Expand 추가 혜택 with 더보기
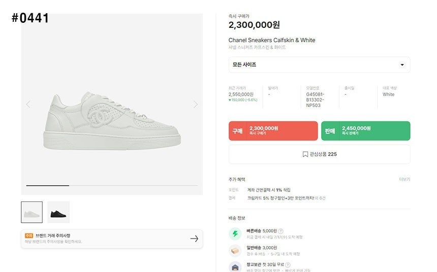This screenshot has height=272, width=437. pyautogui.click(x=404, y=179)
